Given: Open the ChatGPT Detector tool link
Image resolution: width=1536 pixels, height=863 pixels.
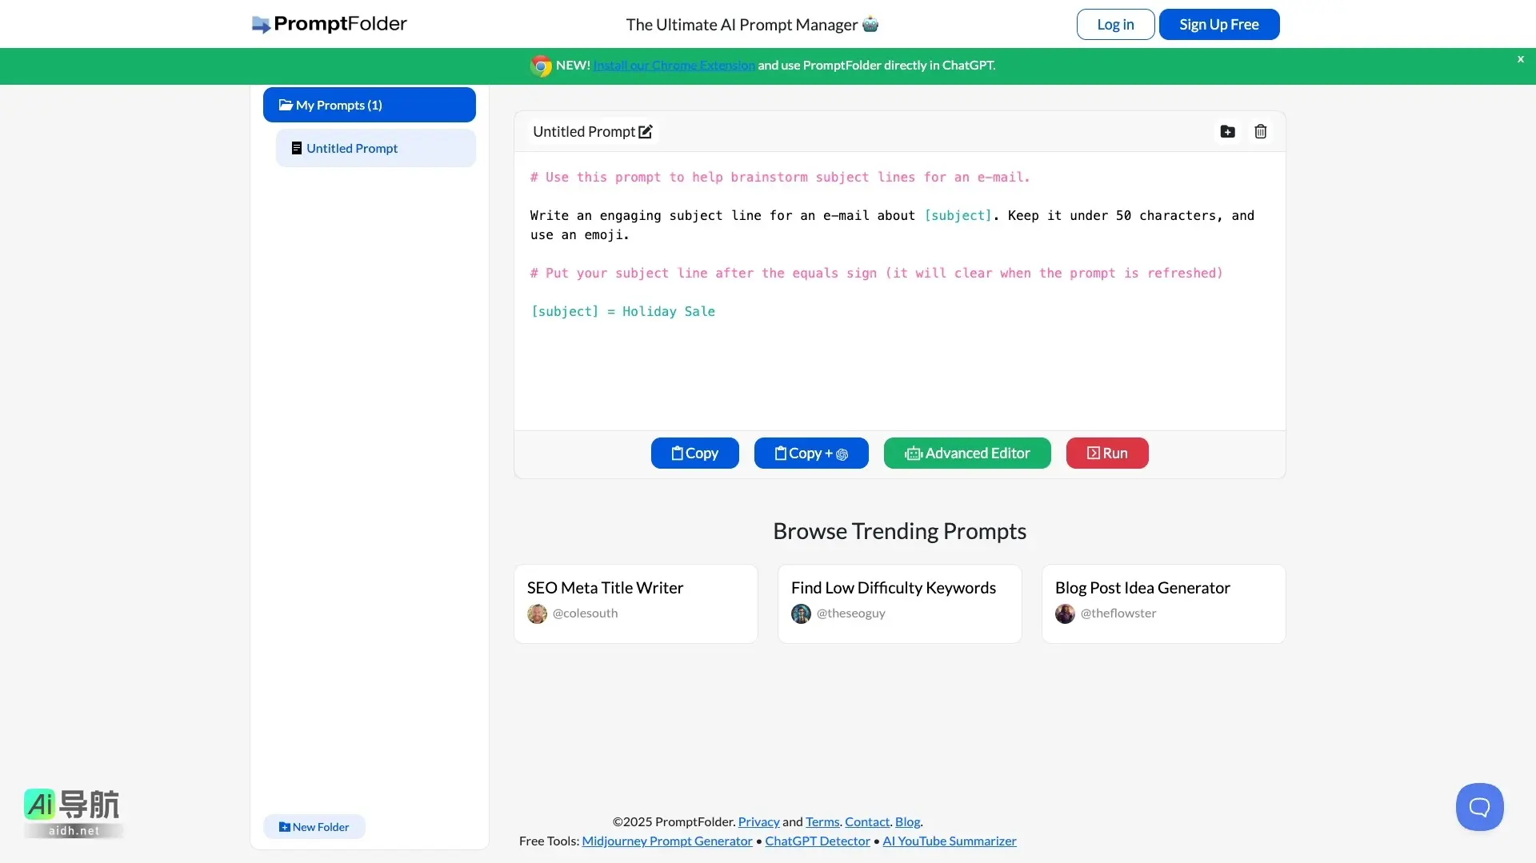Looking at the screenshot, I should point(817,841).
